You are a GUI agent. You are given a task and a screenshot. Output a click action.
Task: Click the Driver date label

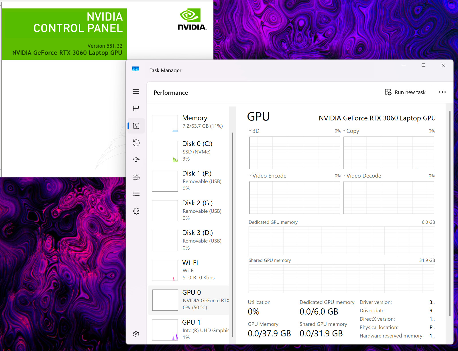point(373,311)
